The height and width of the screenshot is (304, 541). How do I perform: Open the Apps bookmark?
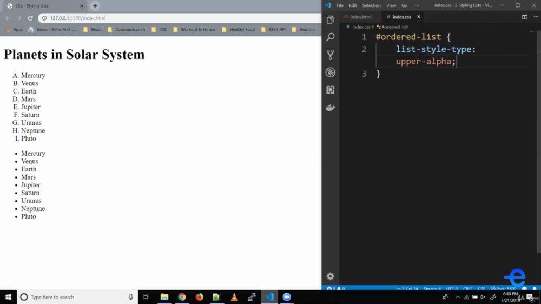tap(14, 30)
